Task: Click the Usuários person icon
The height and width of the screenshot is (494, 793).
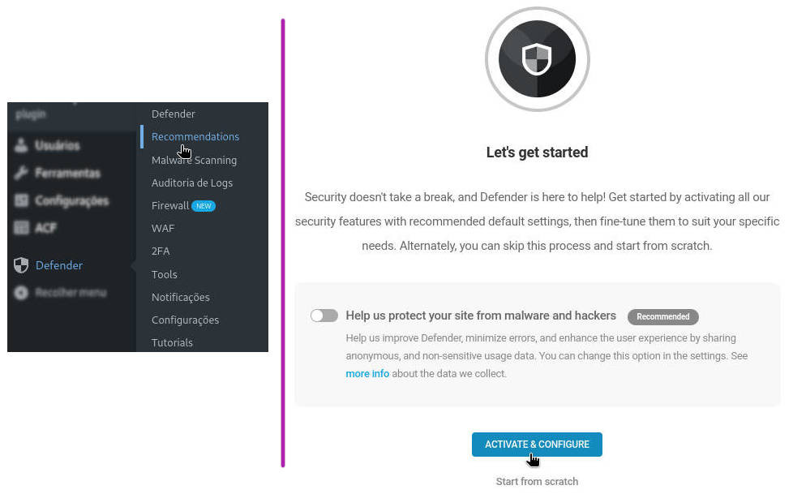Action: pos(21,145)
